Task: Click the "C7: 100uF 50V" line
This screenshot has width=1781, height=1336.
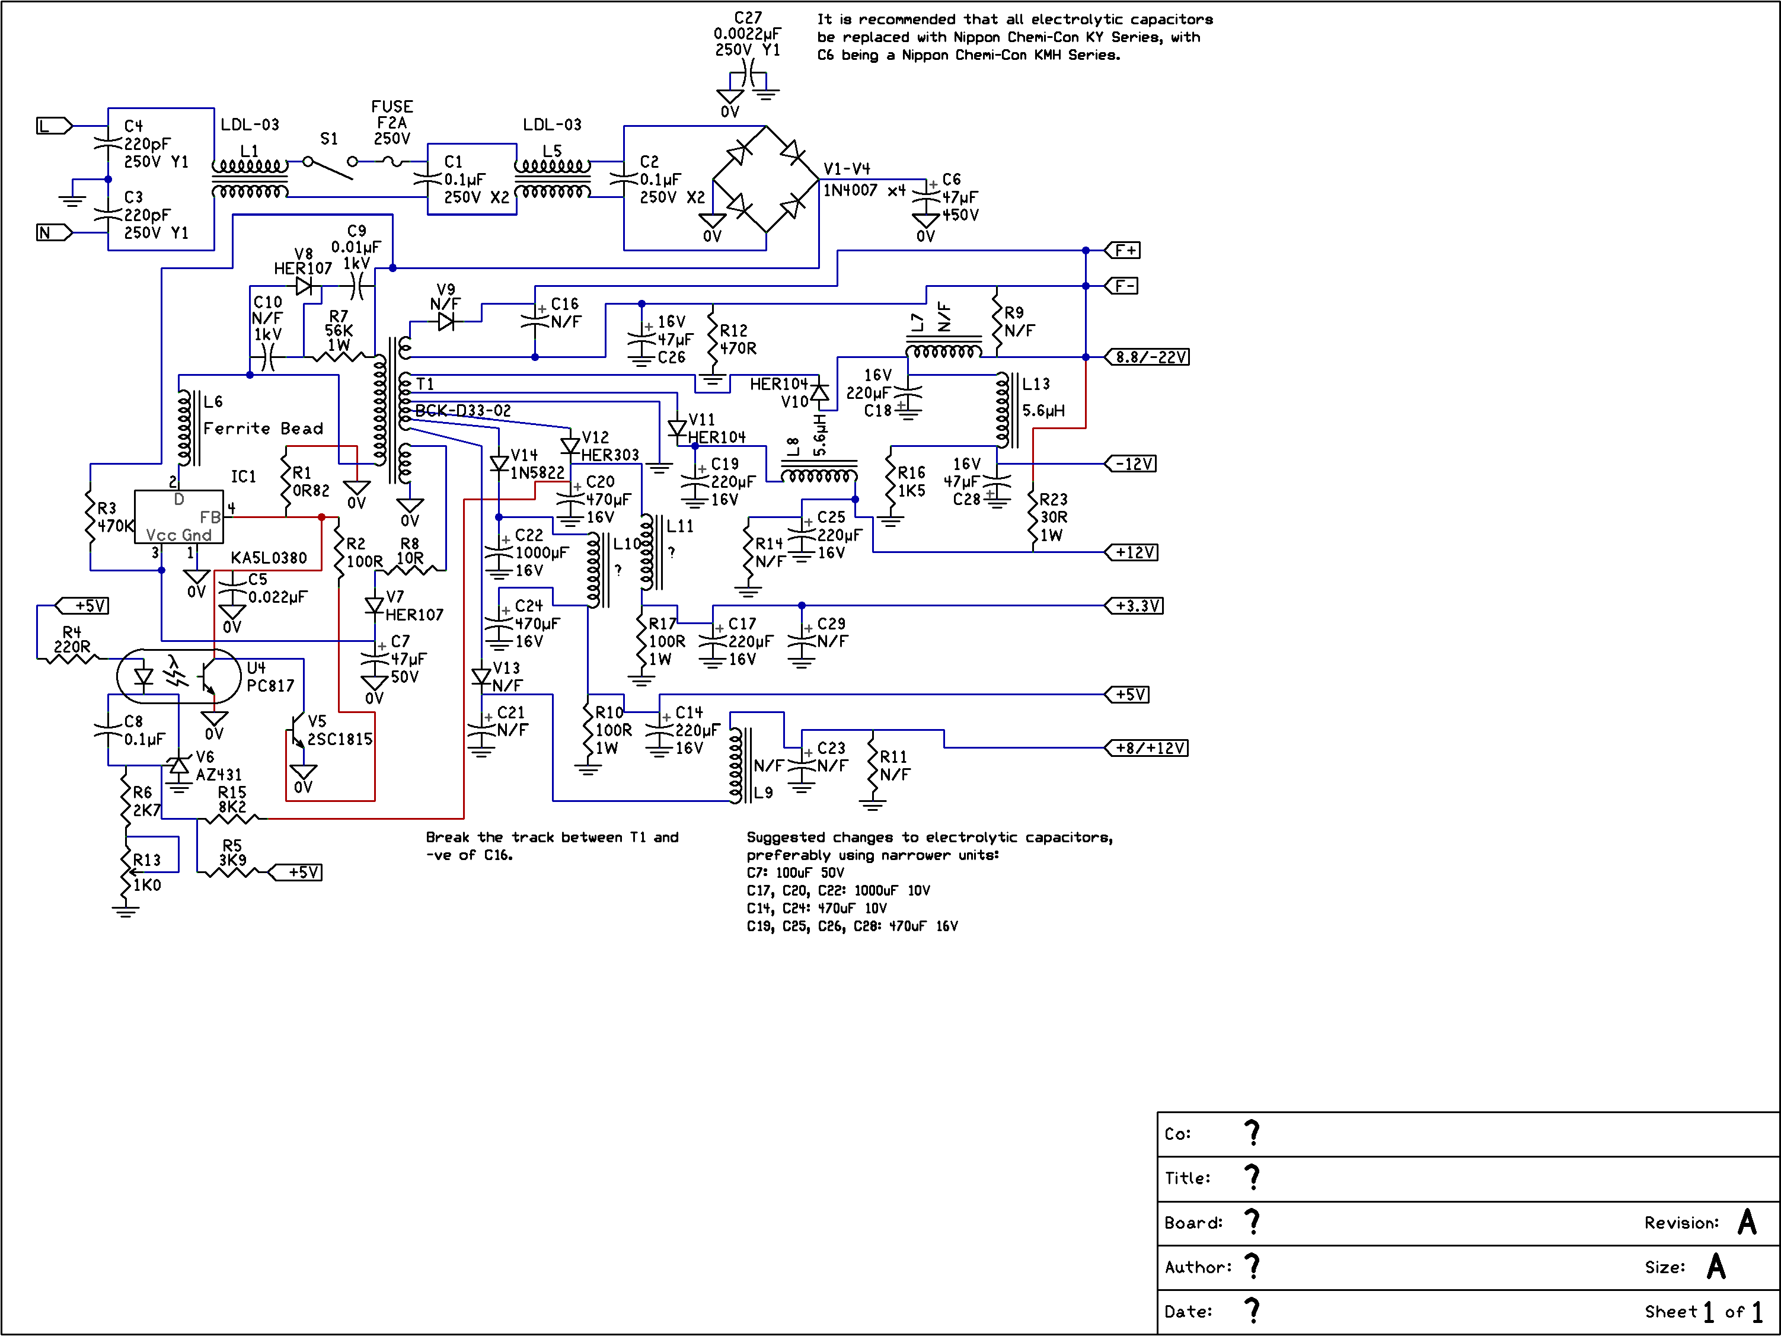Action: [796, 872]
